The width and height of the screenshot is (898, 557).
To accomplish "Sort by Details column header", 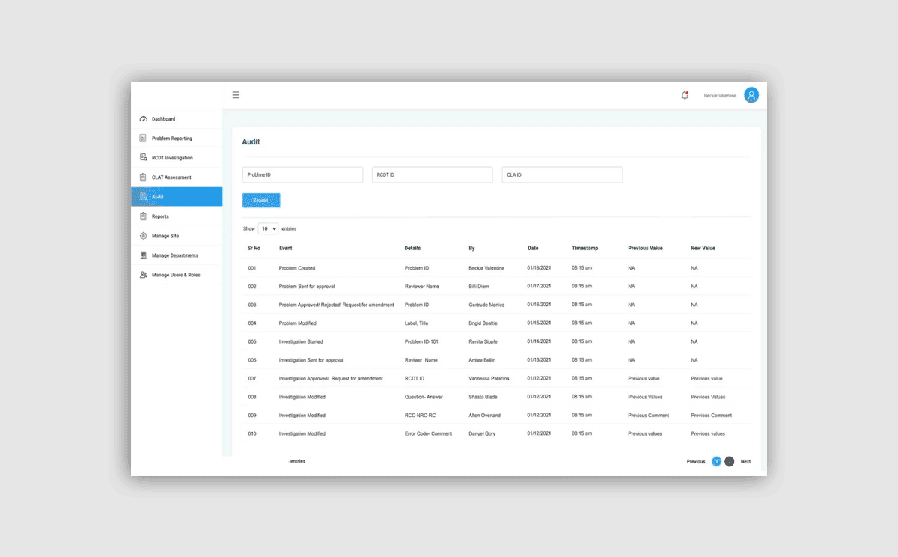I will [412, 248].
